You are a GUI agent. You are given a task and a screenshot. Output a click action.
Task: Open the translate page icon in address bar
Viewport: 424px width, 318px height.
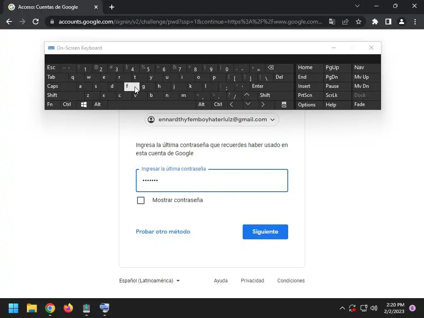(x=332, y=22)
